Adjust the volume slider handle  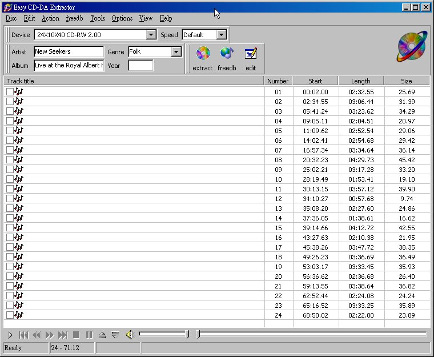[187, 334]
